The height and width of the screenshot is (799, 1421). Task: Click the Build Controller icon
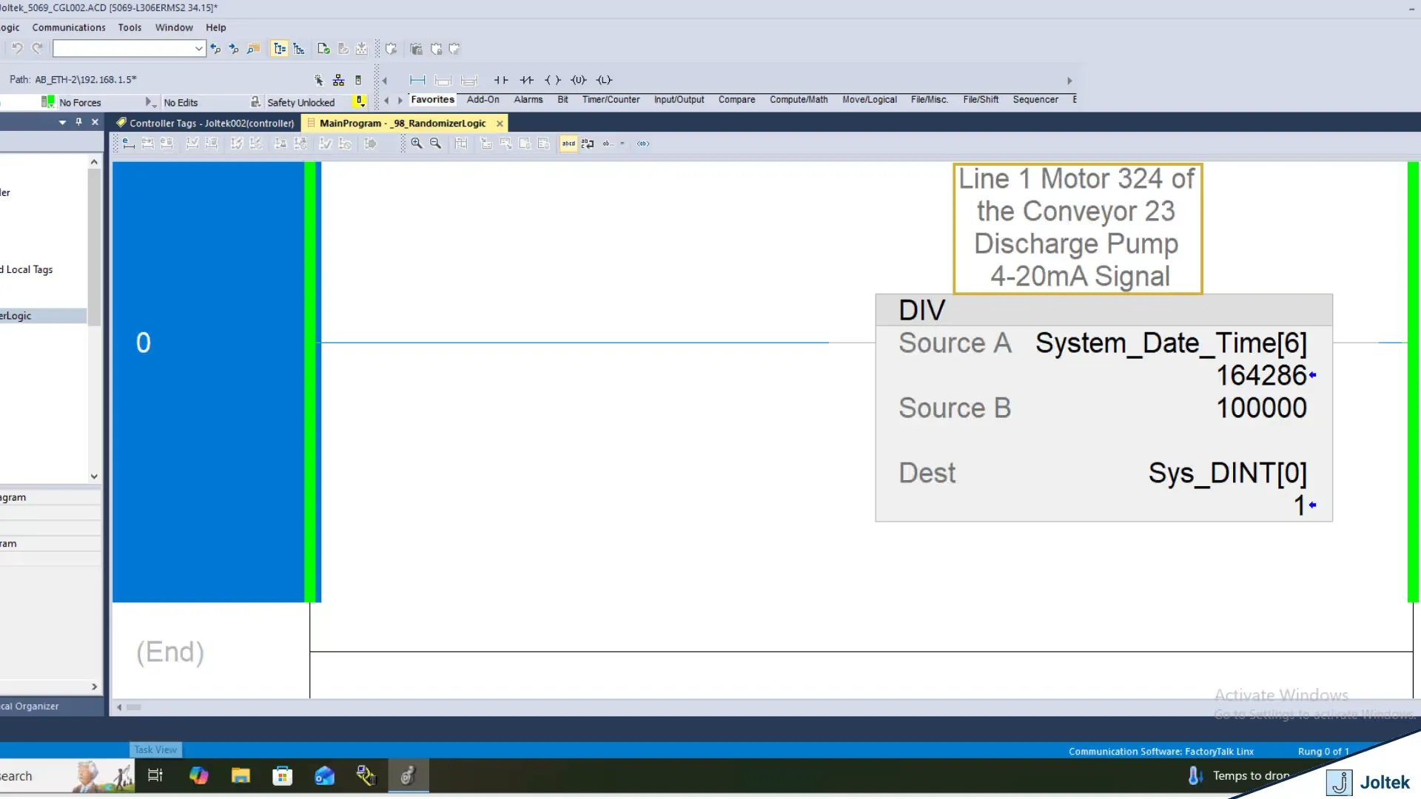click(361, 49)
